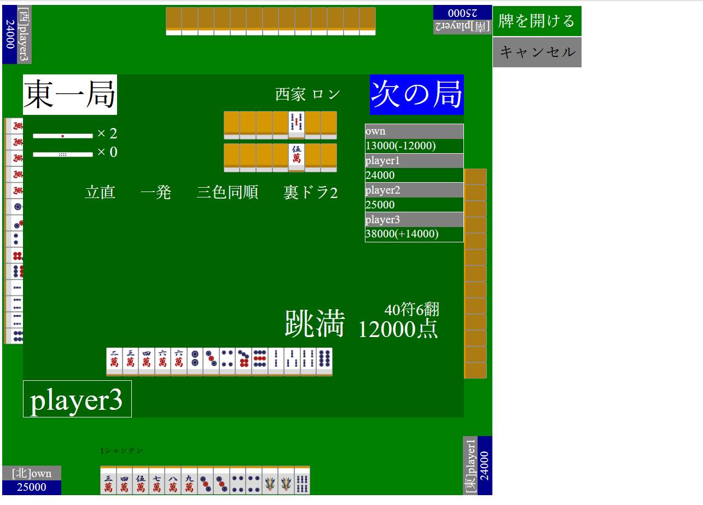Screen dimensions: 703x505
Task: Go to next round with 次の局
Action: [x=417, y=95]
